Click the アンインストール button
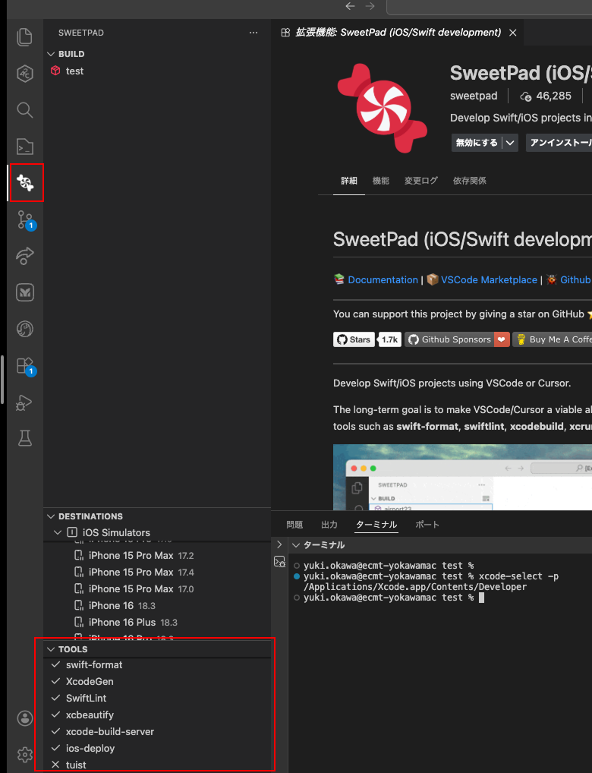 point(560,143)
